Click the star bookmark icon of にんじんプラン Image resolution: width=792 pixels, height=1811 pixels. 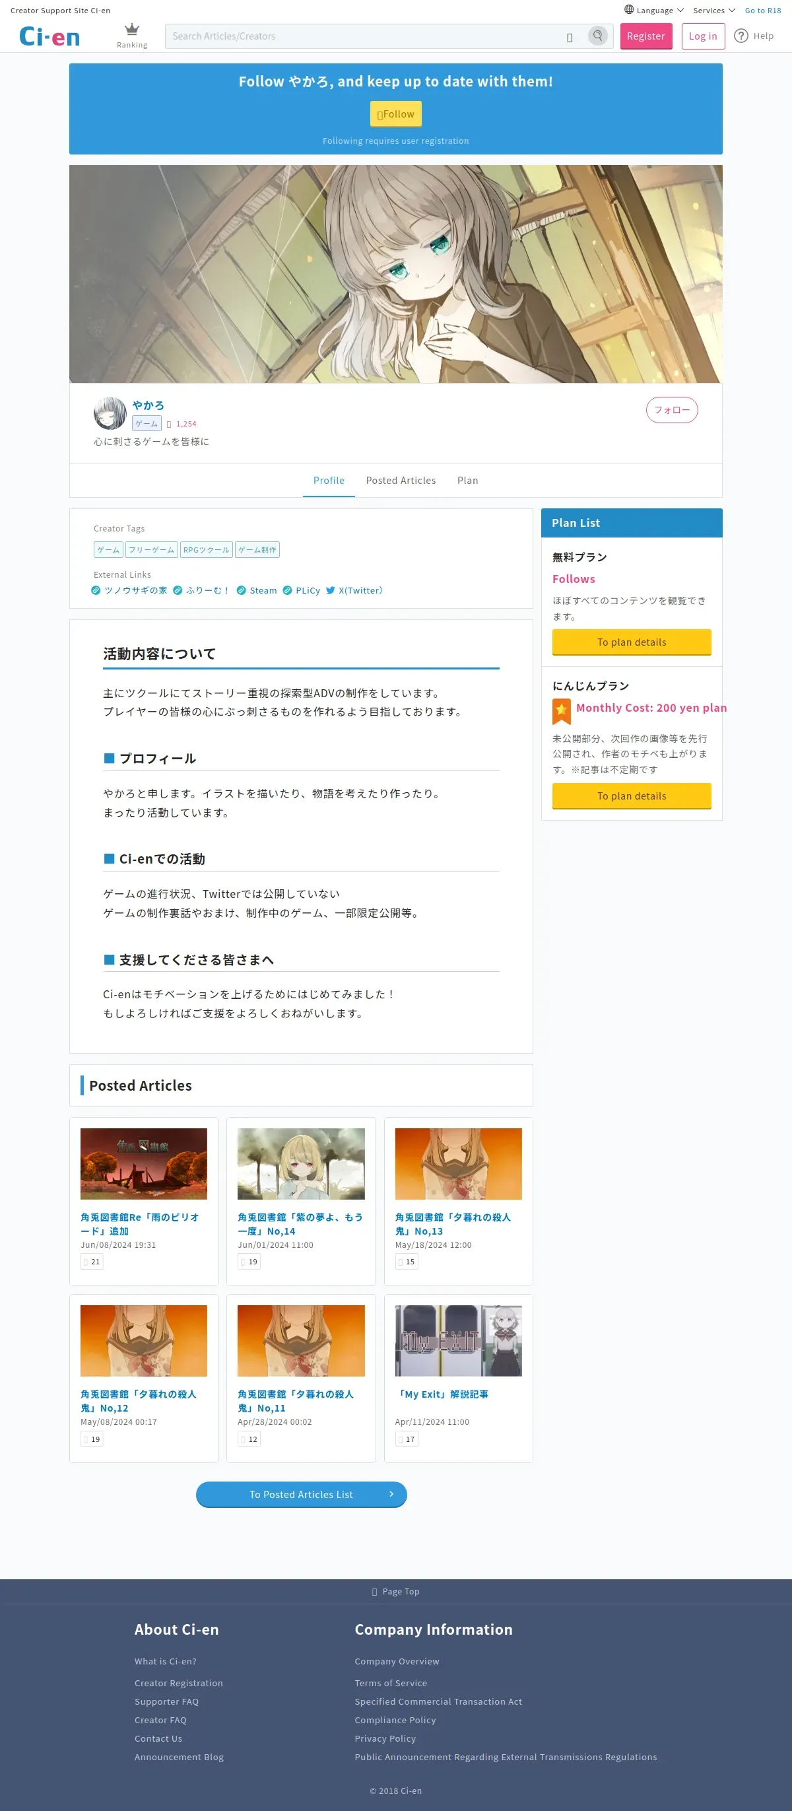562,712
